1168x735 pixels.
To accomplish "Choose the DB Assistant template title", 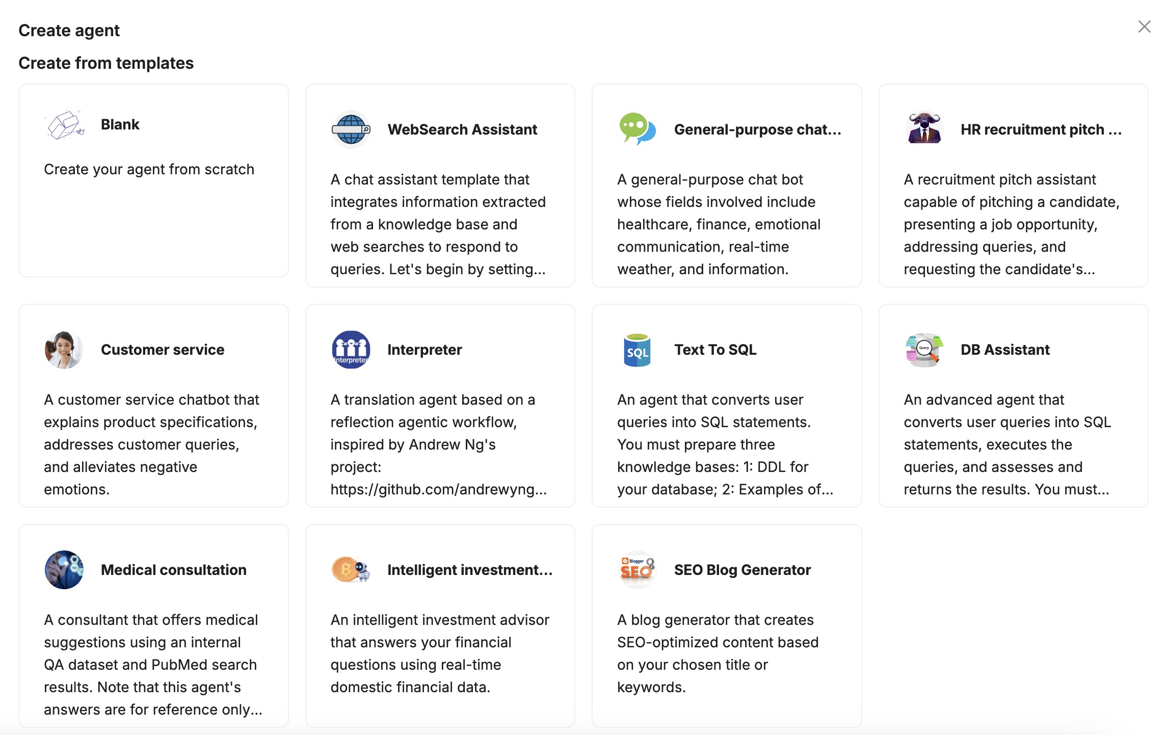I will coord(1005,350).
